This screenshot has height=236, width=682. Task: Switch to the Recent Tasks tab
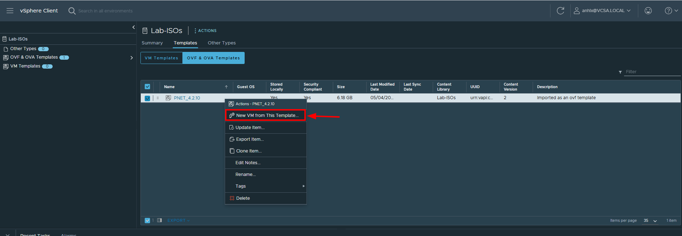(x=35, y=235)
